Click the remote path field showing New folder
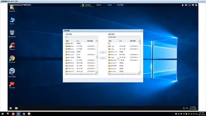 [x=124, y=37]
